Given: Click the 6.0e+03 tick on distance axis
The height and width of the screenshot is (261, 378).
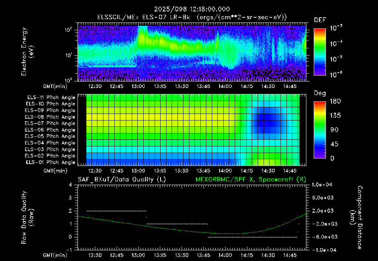Looking at the screenshot, I should coord(323,198).
